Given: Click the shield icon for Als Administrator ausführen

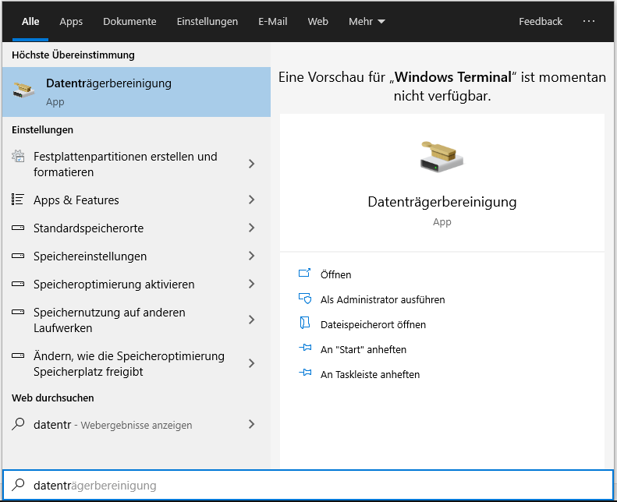Looking at the screenshot, I should pos(305,299).
